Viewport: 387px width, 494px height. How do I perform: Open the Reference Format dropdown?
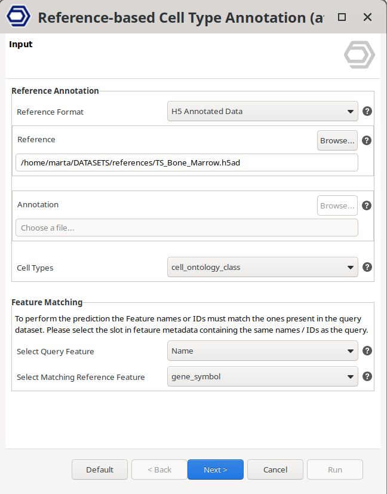pos(262,111)
